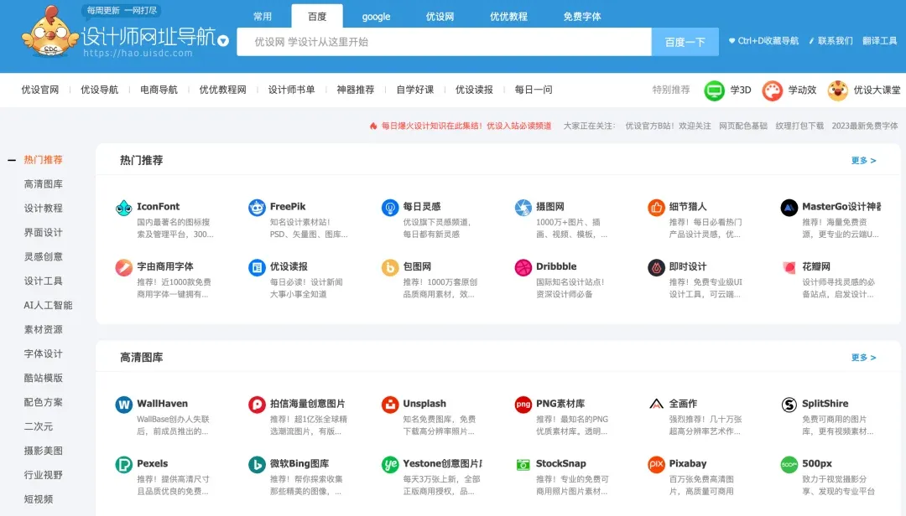Open the 2023最新免费字体 trending link

865,126
